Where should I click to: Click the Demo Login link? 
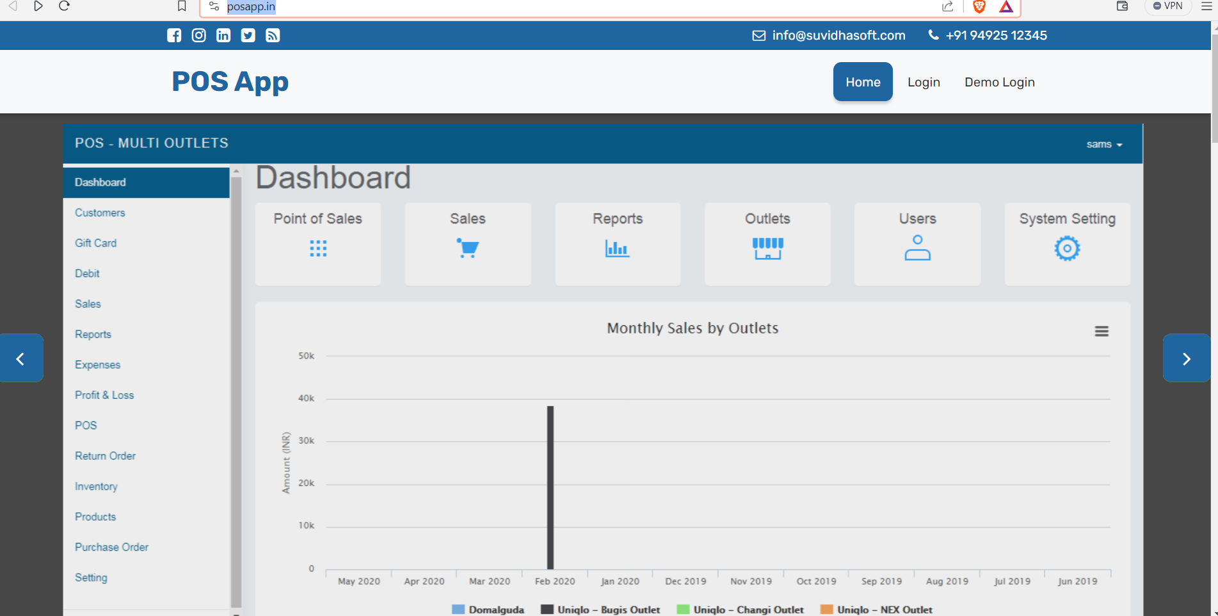pos(999,82)
